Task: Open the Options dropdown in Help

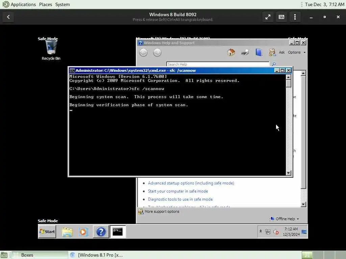Action: [297, 52]
